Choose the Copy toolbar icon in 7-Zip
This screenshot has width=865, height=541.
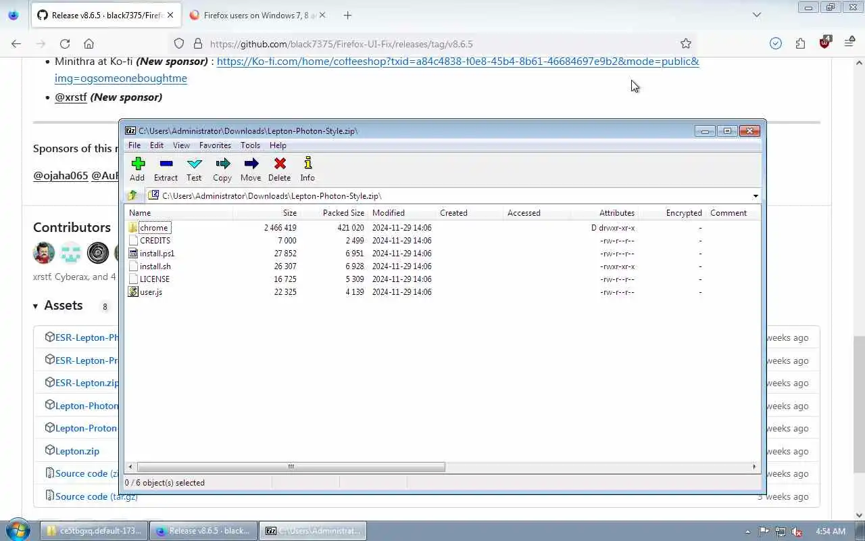tap(222, 169)
